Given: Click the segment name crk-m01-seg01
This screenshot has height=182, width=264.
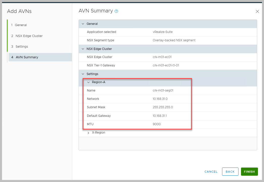Looking at the screenshot, I should 163,90.
